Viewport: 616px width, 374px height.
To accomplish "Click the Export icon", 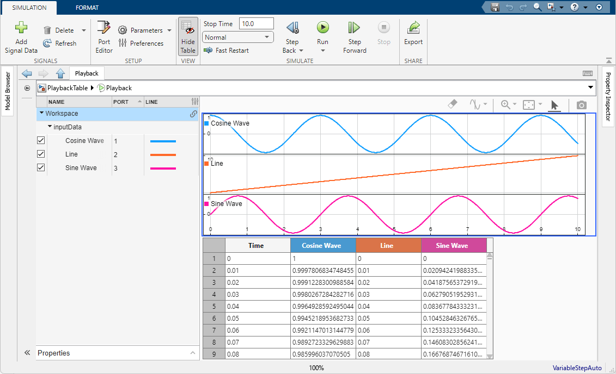I will click(x=413, y=27).
